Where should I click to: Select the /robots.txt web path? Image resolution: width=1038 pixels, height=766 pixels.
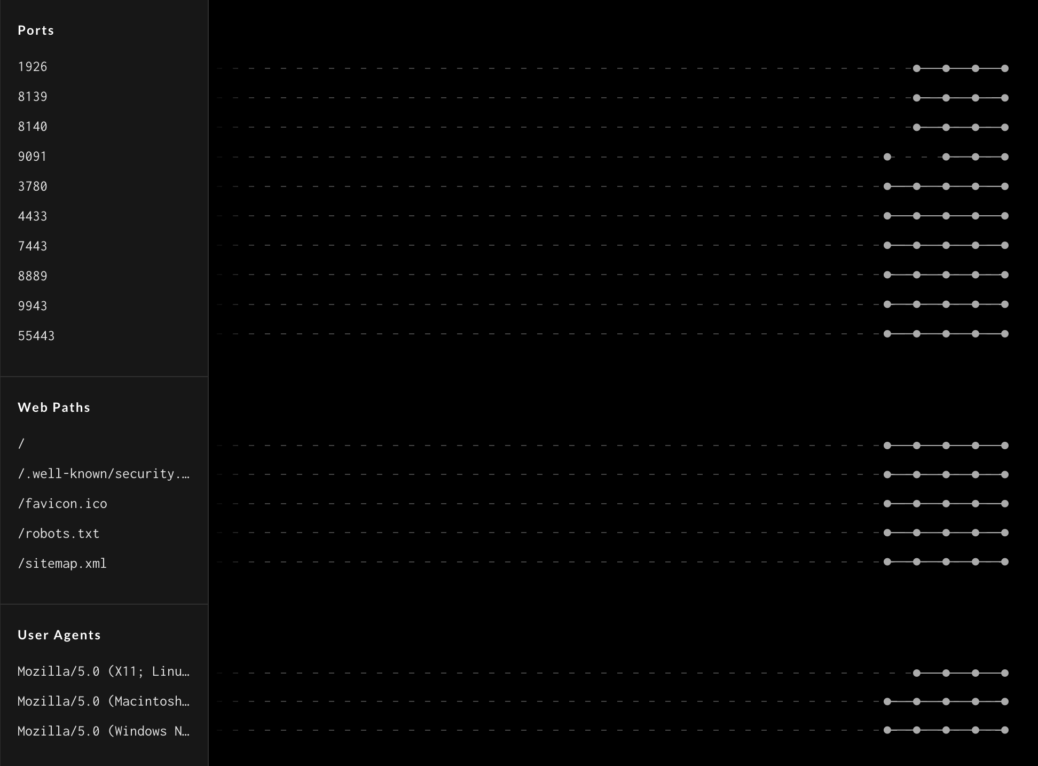tap(59, 533)
